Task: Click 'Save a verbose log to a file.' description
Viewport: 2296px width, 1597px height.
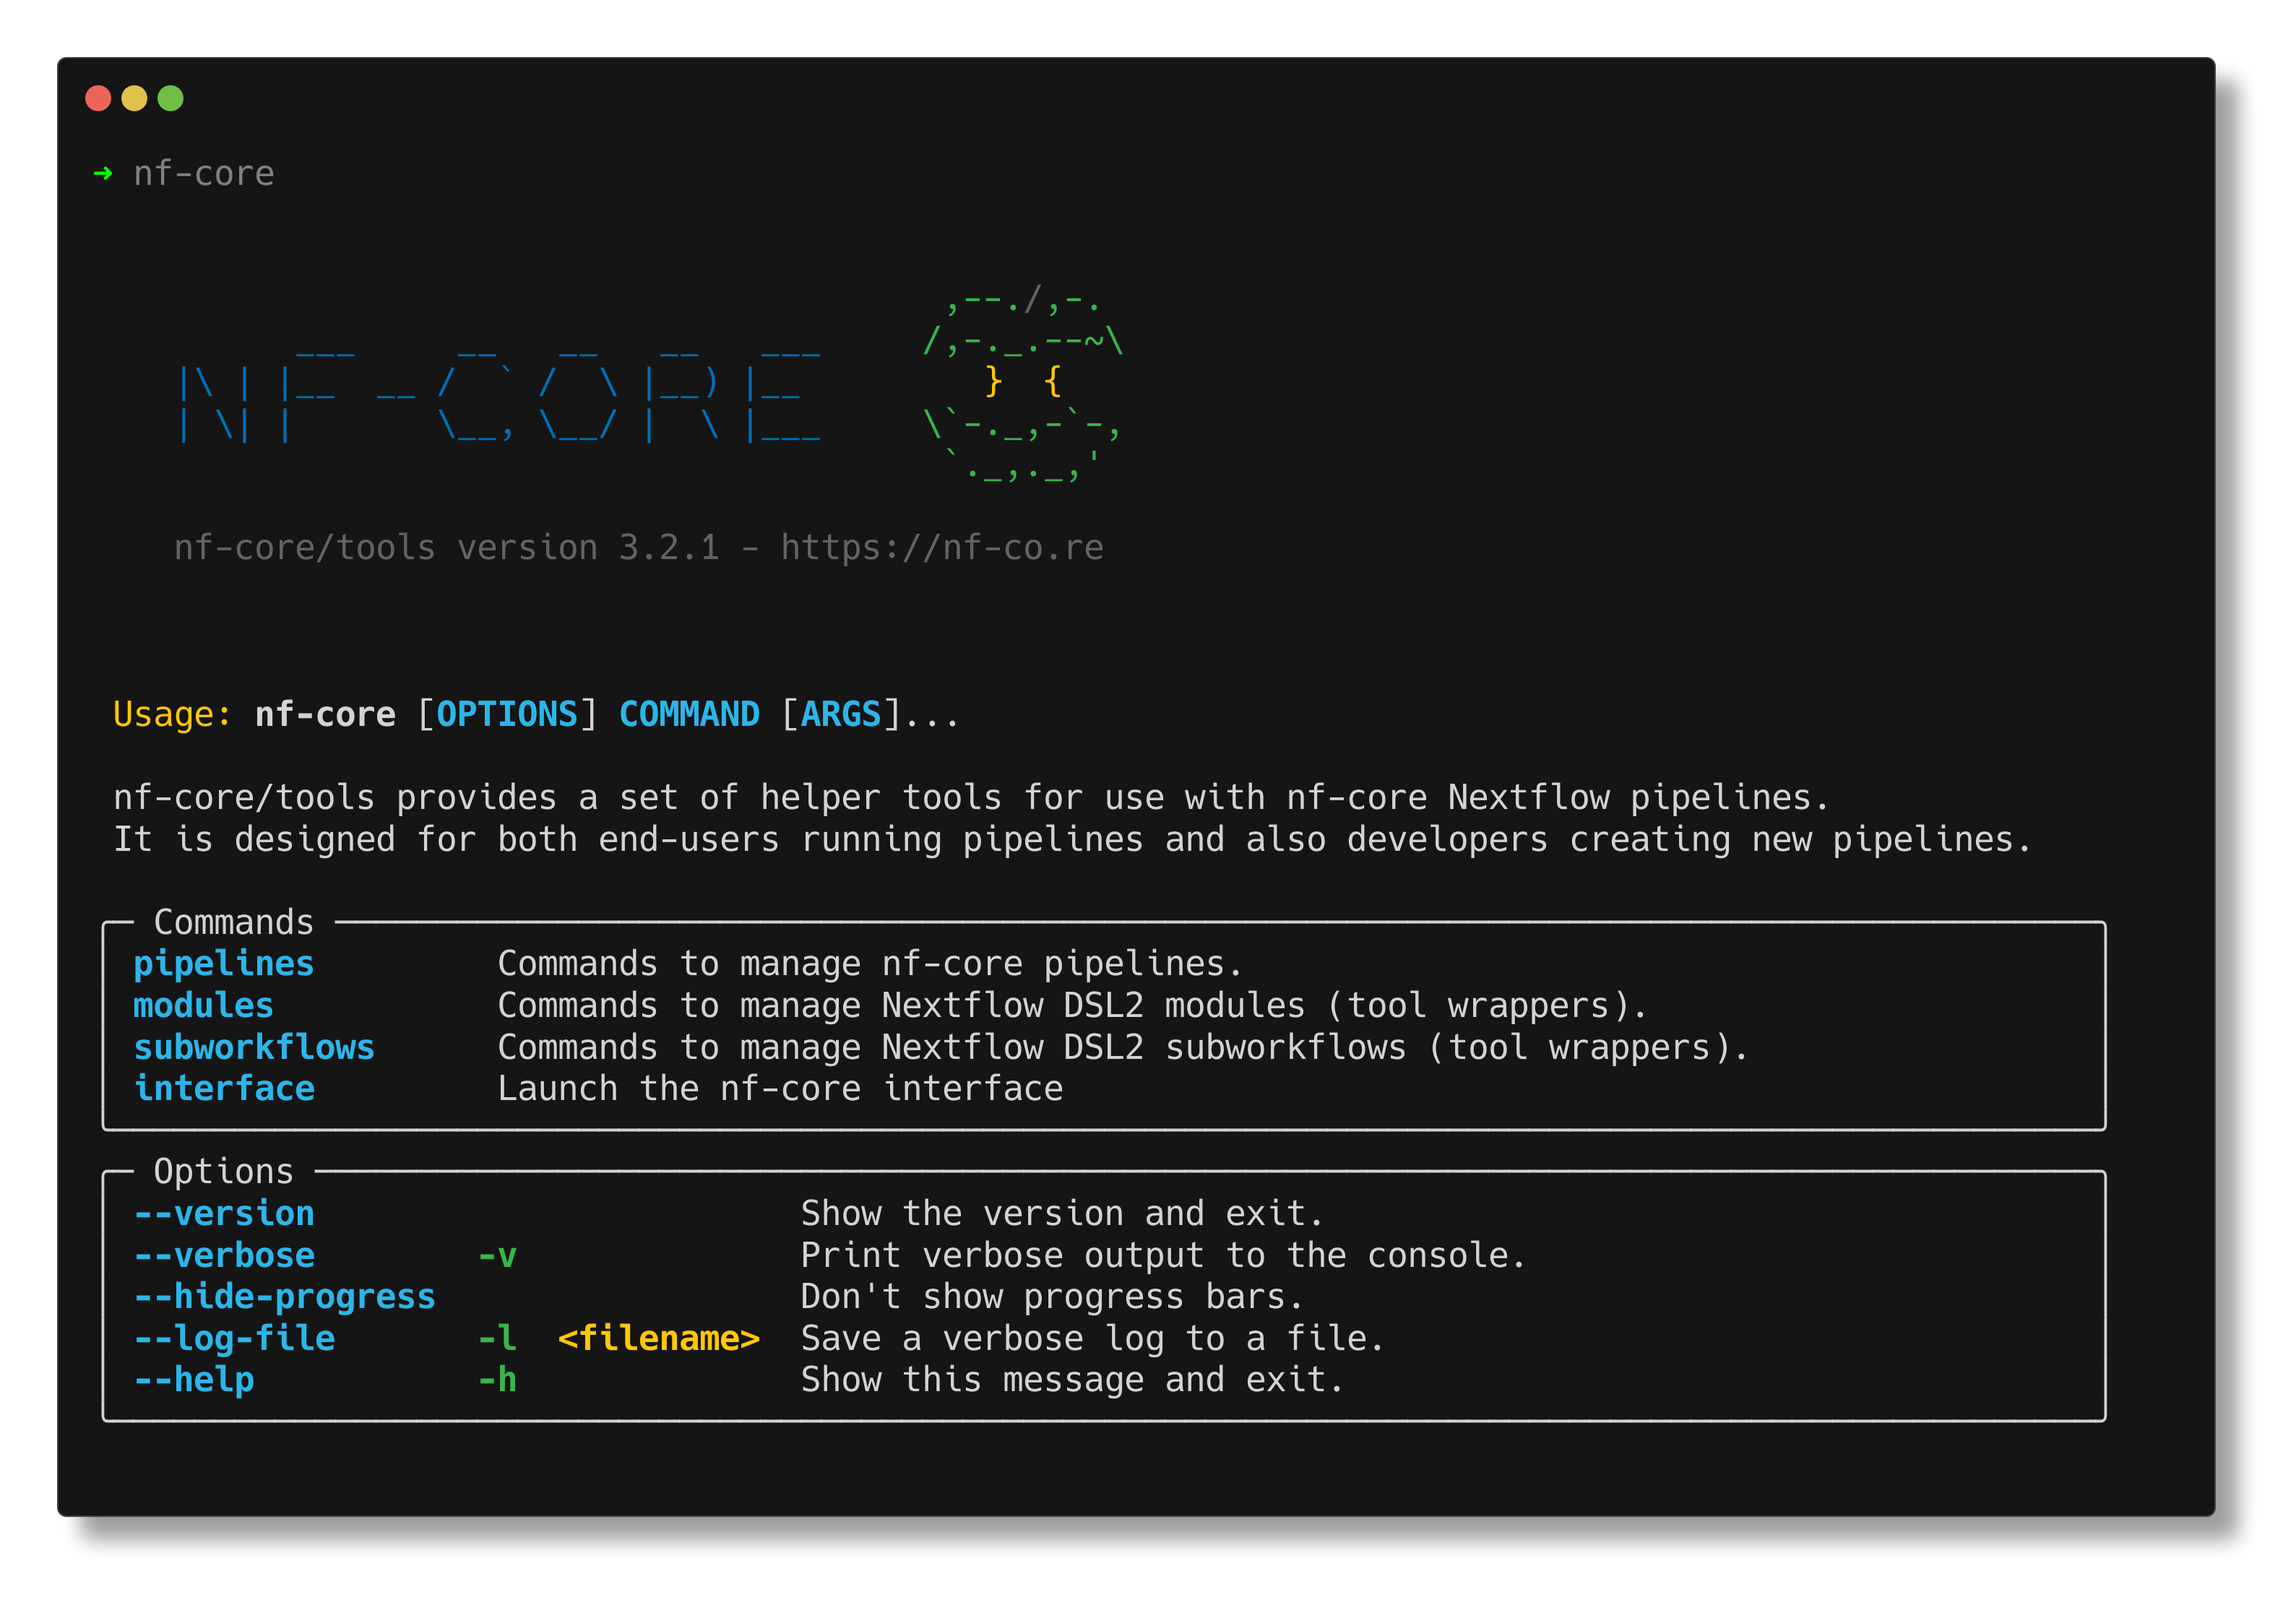Action: [x=1092, y=1339]
